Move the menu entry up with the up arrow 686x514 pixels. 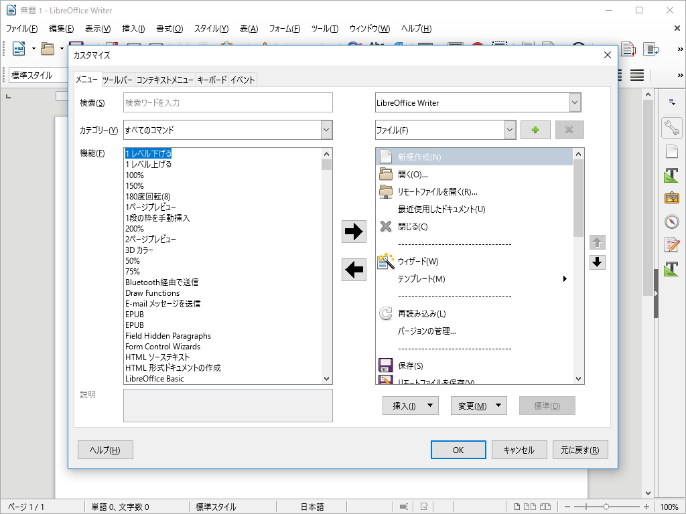click(x=597, y=242)
